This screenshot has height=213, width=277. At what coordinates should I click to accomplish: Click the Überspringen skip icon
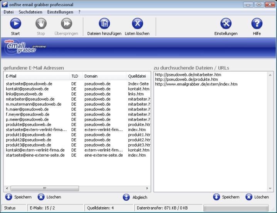point(66,24)
